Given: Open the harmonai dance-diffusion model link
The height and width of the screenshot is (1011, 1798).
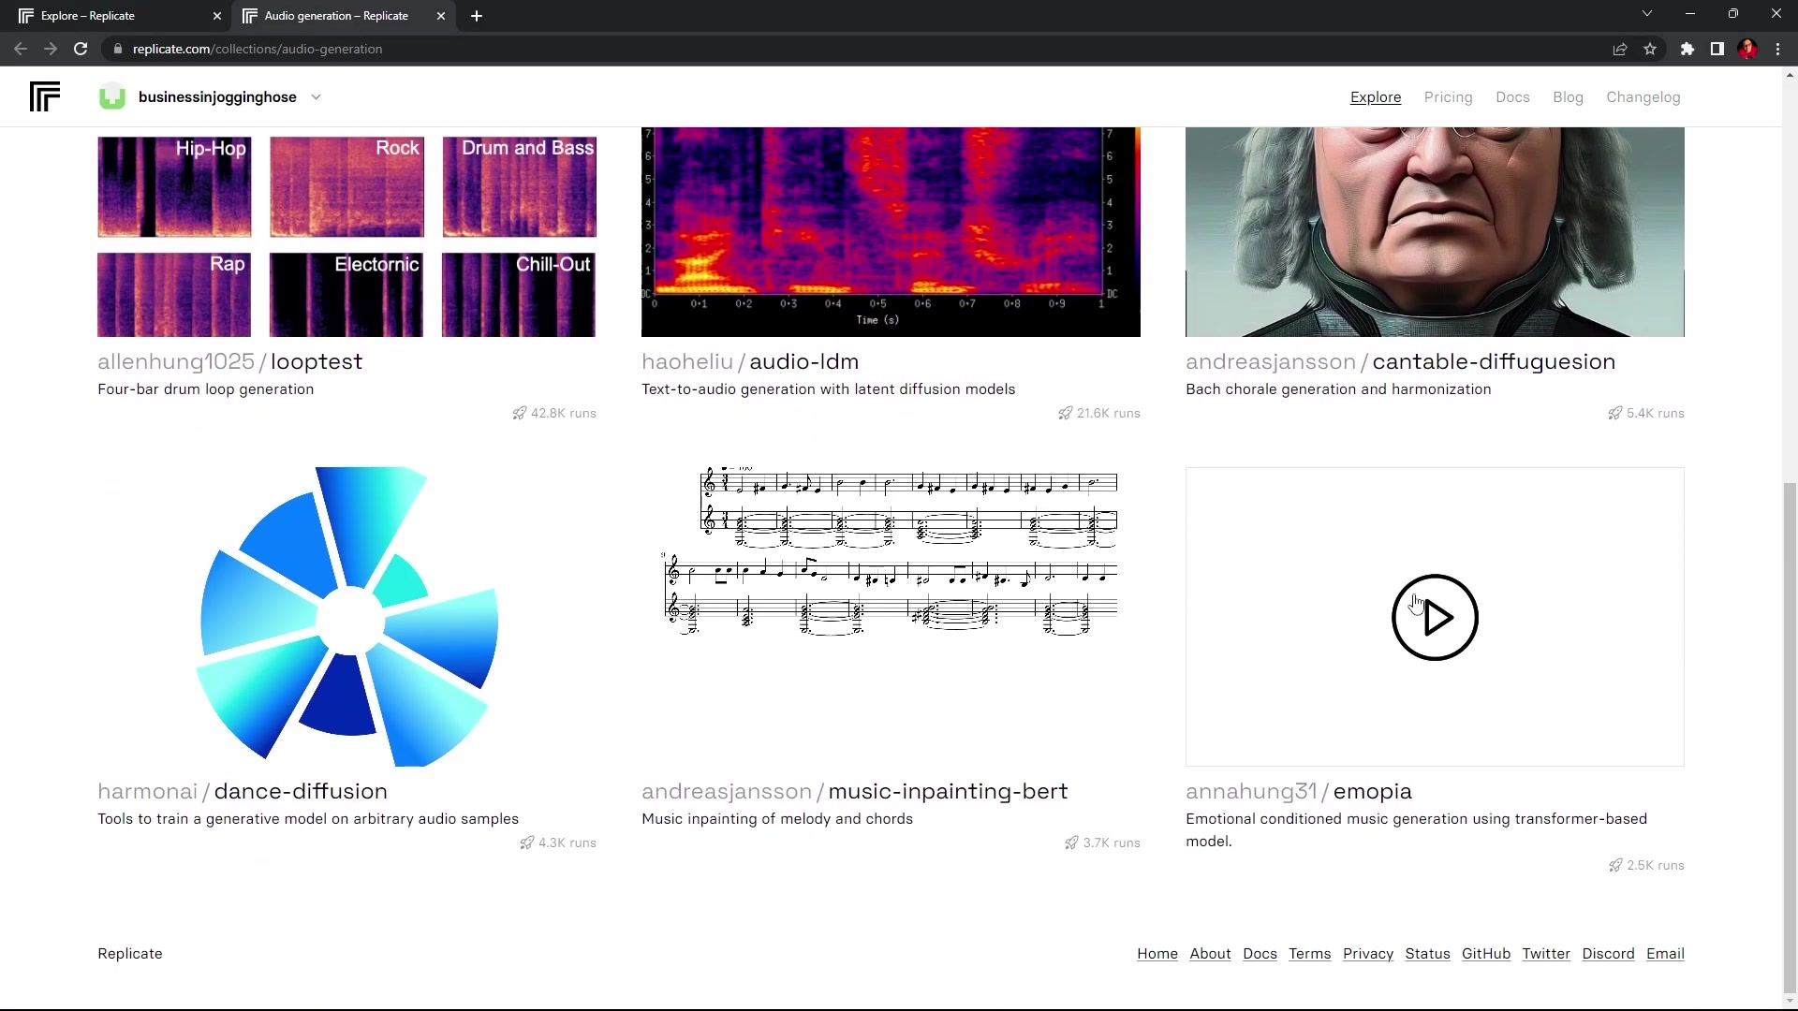Looking at the screenshot, I should click(300, 791).
